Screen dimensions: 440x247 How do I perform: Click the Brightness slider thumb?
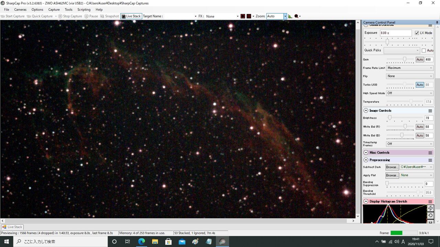tap(389, 118)
